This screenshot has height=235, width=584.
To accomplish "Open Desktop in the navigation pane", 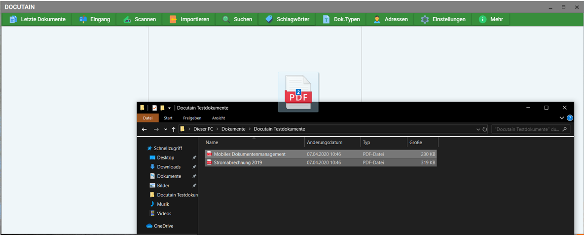I will coord(165,157).
